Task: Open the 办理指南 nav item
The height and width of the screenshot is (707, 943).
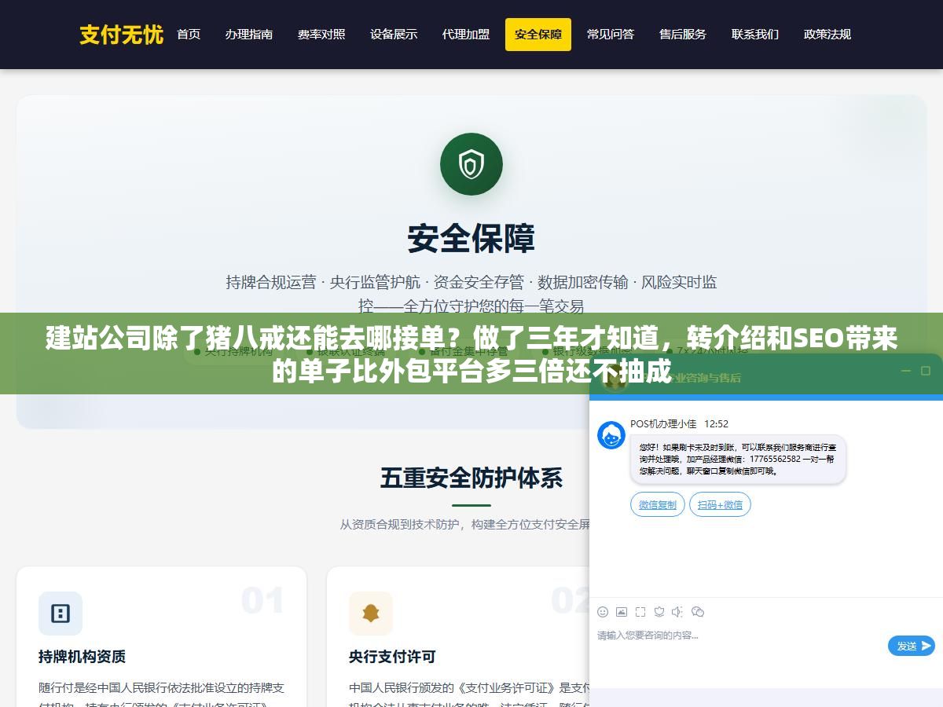Action: (x=249, y=35)
